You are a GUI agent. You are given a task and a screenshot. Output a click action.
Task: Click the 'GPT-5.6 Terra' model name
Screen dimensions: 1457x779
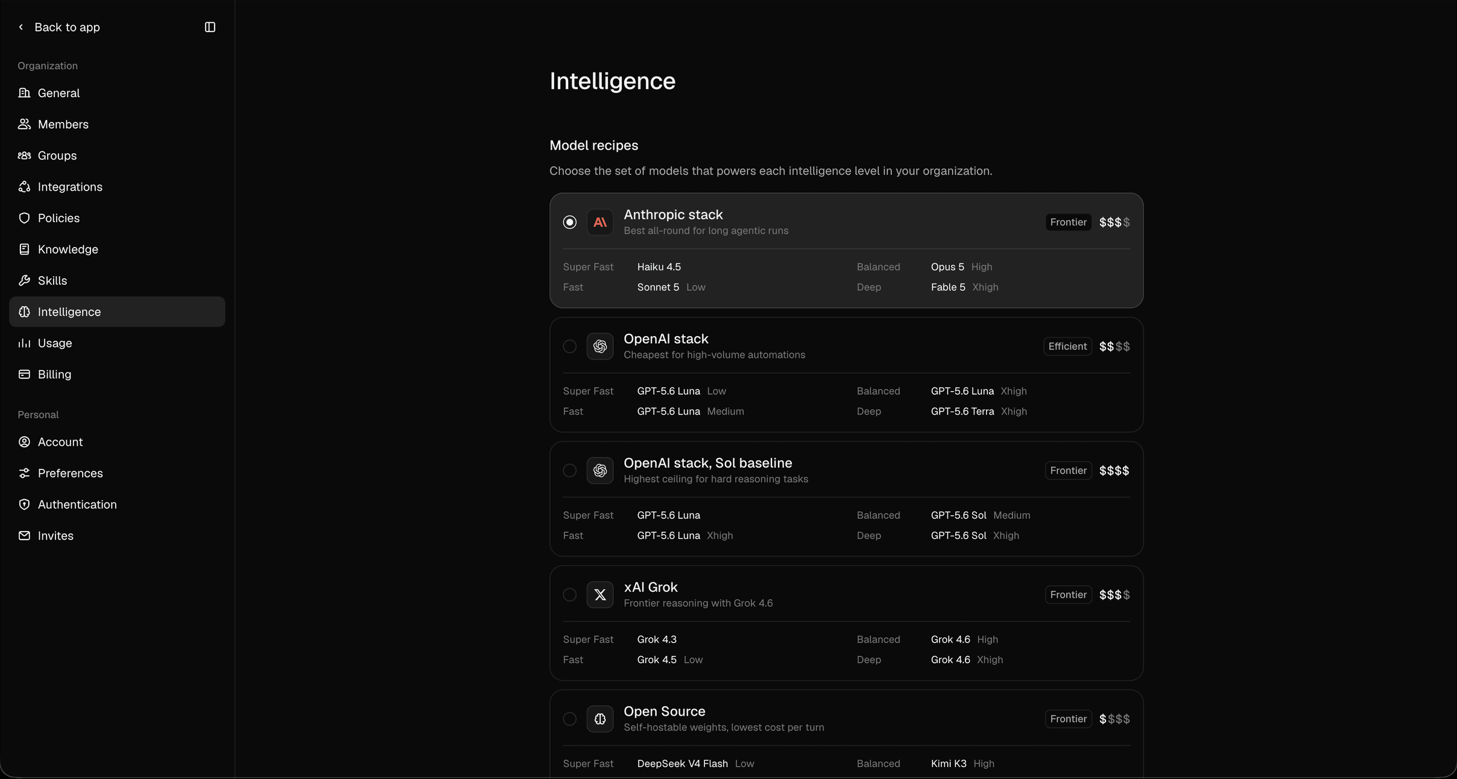(x=962, y=412)
